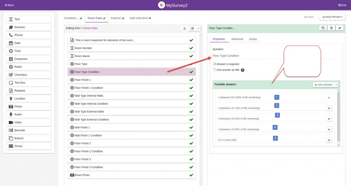Viewport: 351px width, 186px height.
Task: Uncheck the Answer is required checkbox
Action: pos(215,64)
